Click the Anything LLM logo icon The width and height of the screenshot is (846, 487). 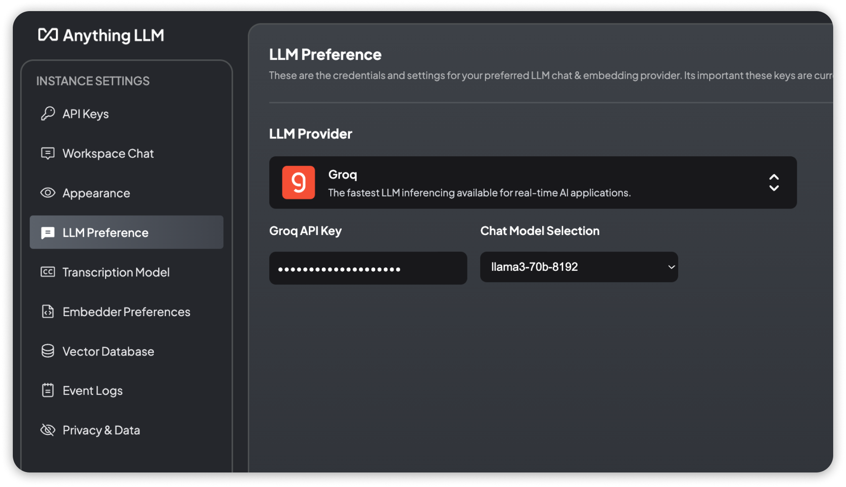[x=48, y=35]
